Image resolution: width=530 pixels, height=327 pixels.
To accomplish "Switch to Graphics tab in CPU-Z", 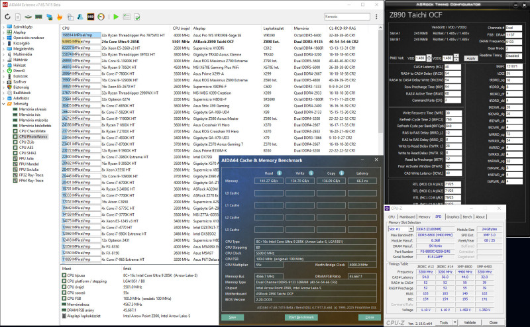I will click(452, 217).
